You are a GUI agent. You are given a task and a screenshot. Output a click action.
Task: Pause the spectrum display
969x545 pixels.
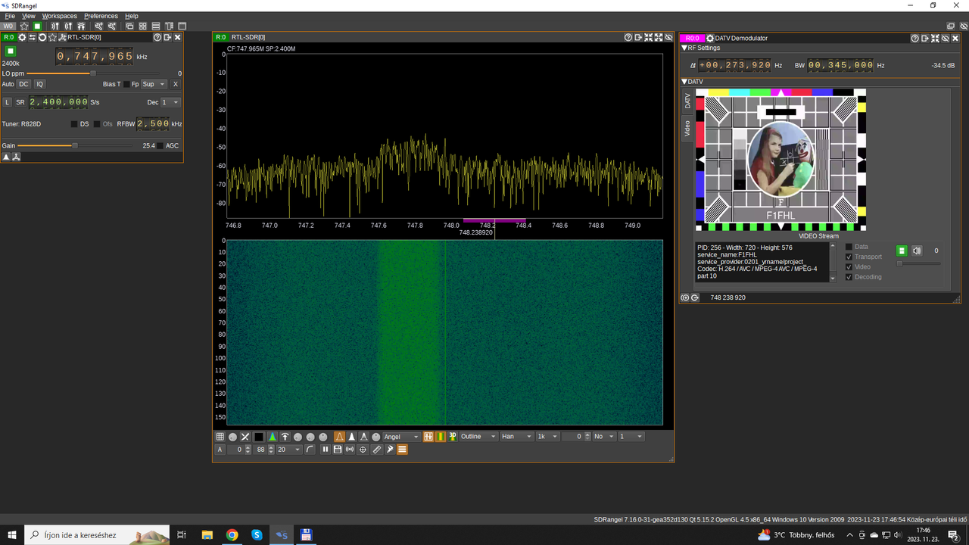point(326,450)
